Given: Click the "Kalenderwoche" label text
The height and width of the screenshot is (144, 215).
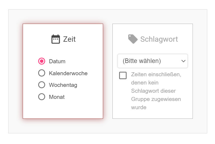Looking at the screenshot, I should (68, 73).
